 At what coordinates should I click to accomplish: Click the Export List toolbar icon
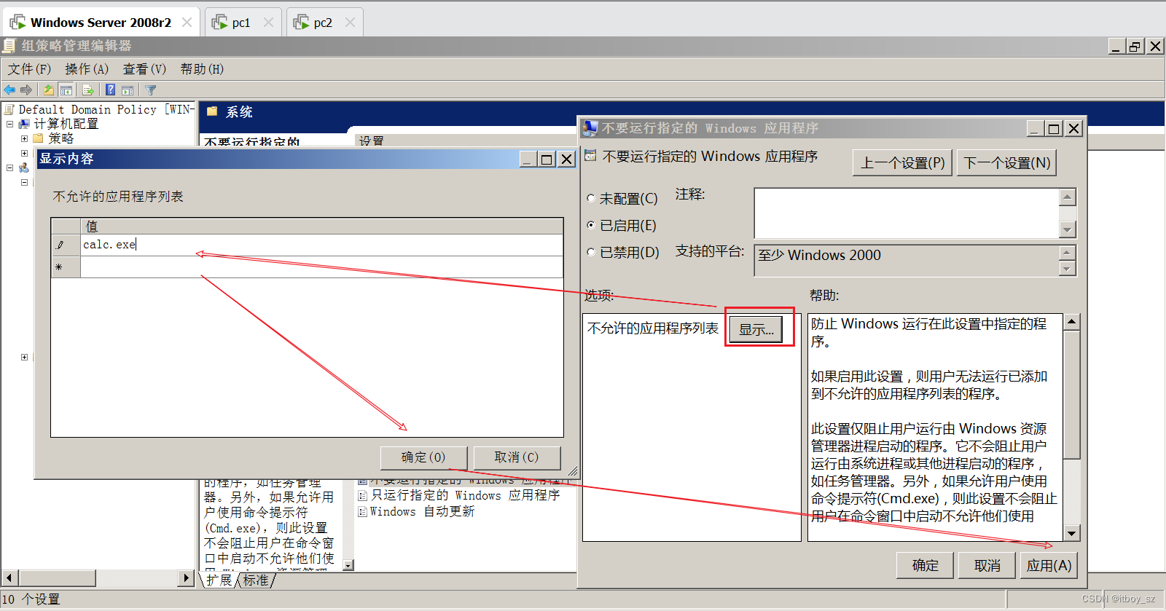(x=88, y=90)
